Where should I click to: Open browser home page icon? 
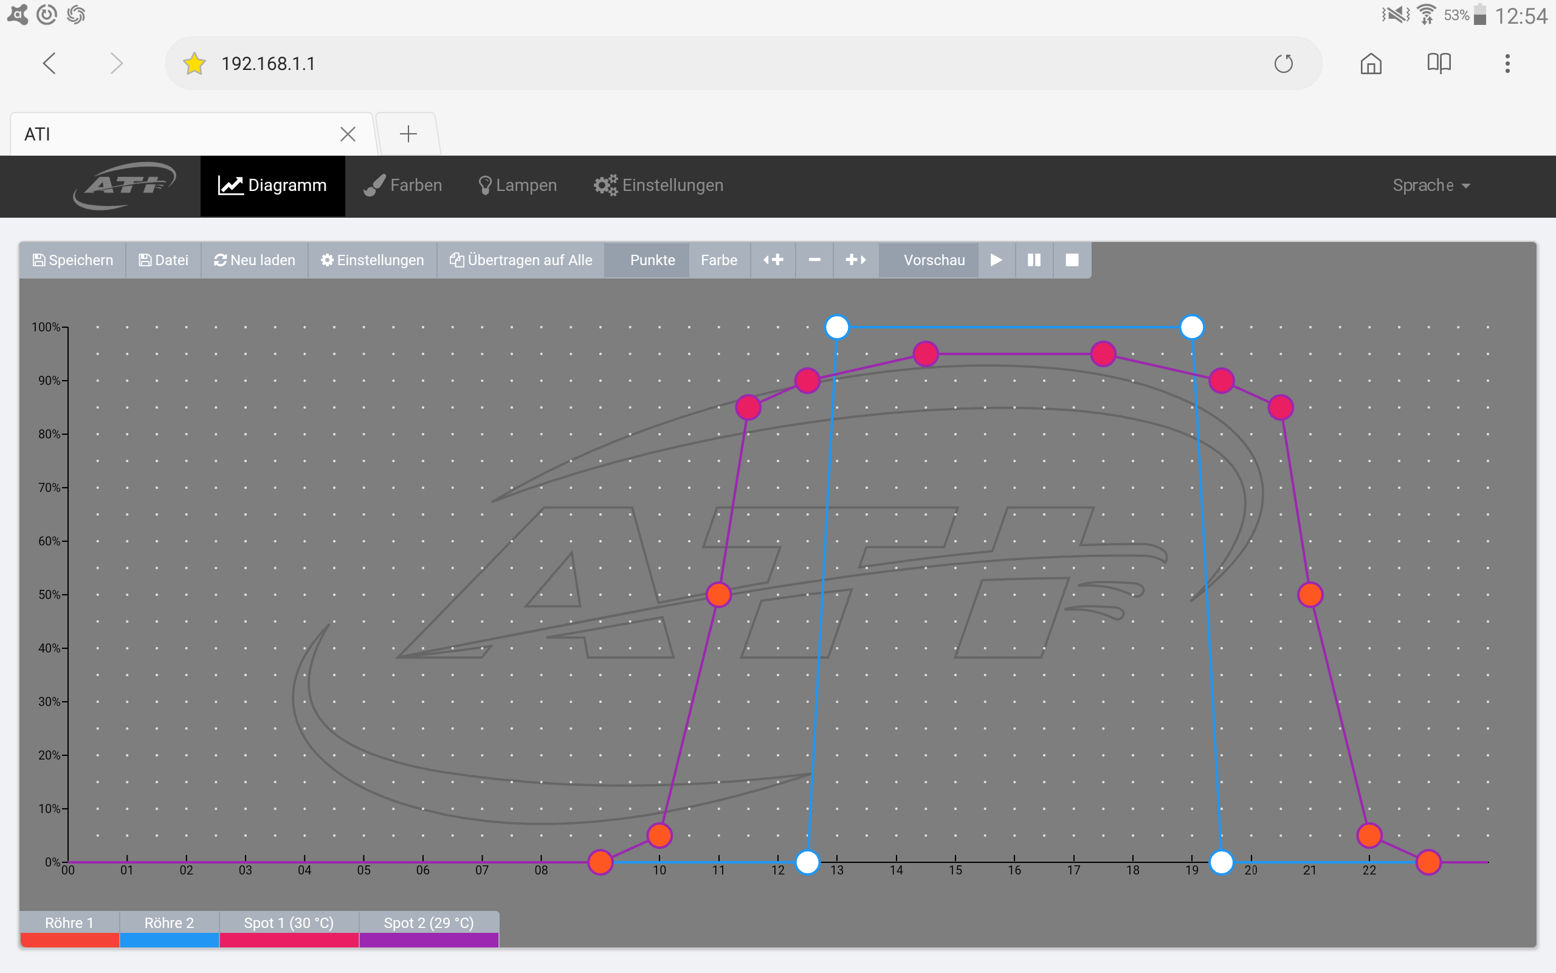pos(1371,64)
